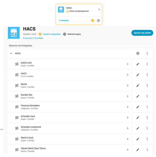Viewport: 156px width, 157px height.
Task: Open the Vibrant (Dark) Clear Theme row chevron
Action: tap(128, 150)
